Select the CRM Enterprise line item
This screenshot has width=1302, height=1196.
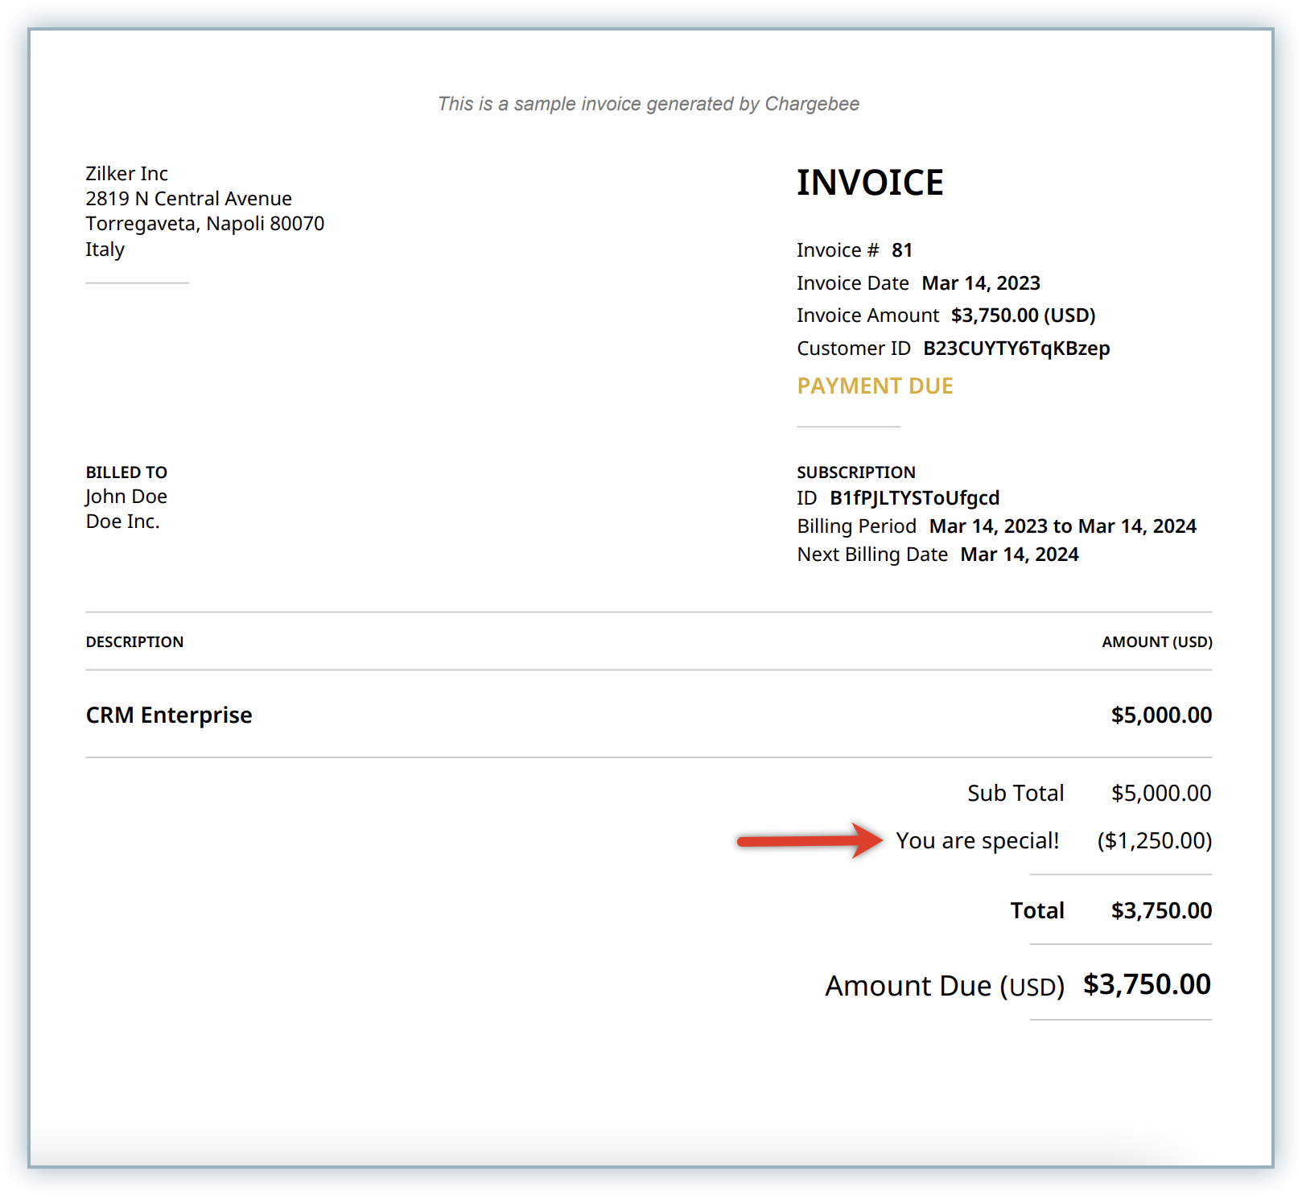(x=169, y=715)
